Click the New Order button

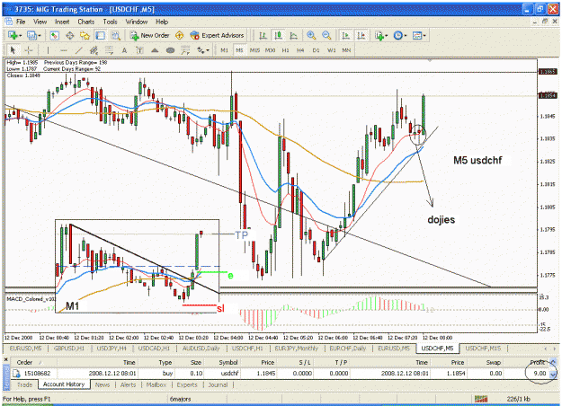point(149,35)
